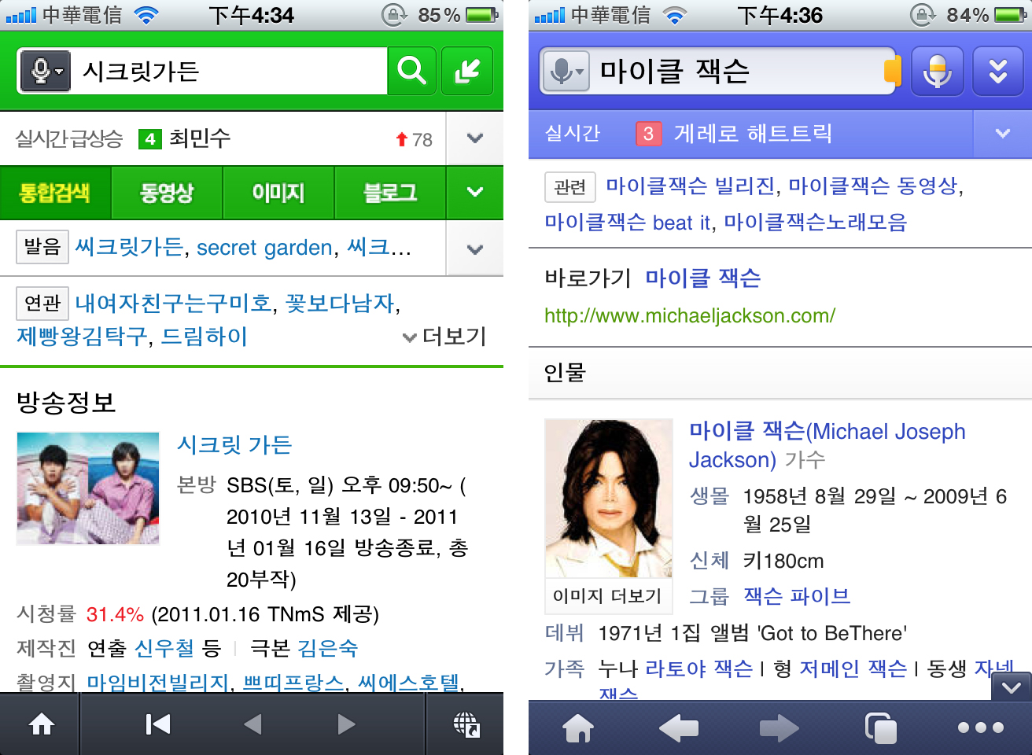Tap the green collapse arrow button beside search
The height and width of the screenshot is (755, 1032).
click(467, 71)
